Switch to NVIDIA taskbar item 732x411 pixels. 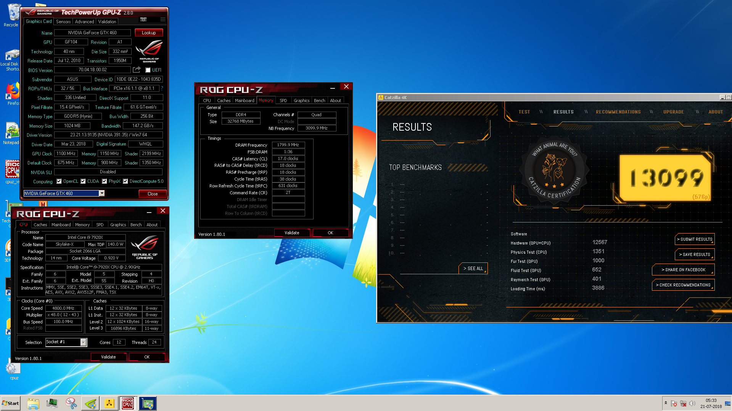(90, 403)
